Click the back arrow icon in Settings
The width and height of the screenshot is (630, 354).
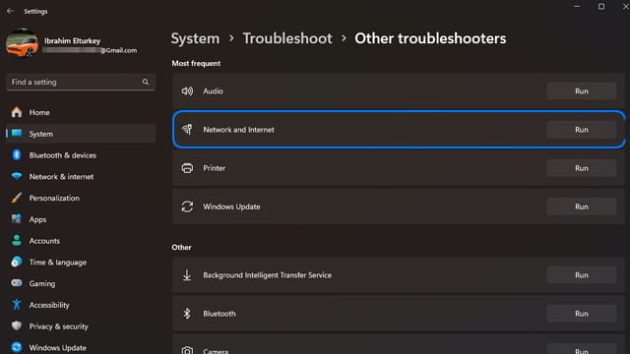click(x=10, y=11)
